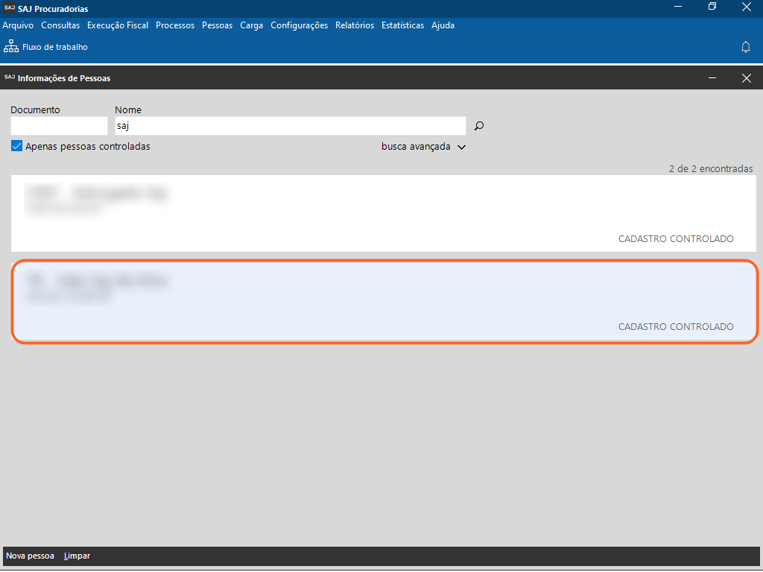Open the Configurações menu
763x572 pixels.
click(x=299, y=25)
